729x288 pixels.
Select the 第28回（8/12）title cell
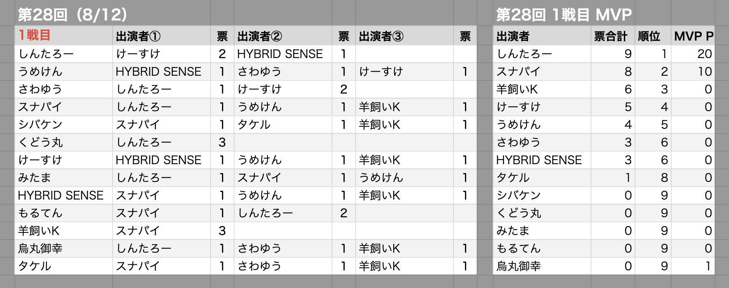pos(73,15)
